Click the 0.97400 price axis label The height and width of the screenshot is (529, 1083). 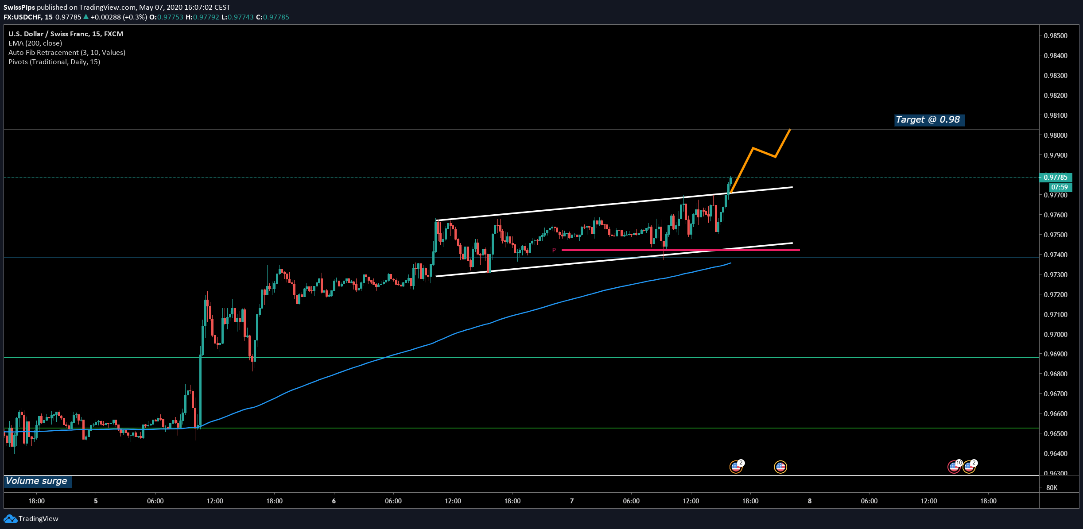[x=1056, y=255]
